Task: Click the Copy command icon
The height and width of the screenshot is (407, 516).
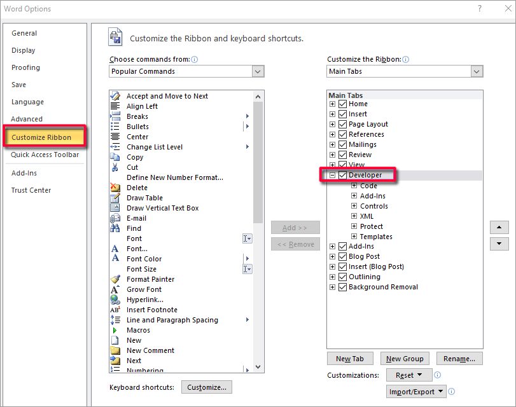Action: point(115,157)
